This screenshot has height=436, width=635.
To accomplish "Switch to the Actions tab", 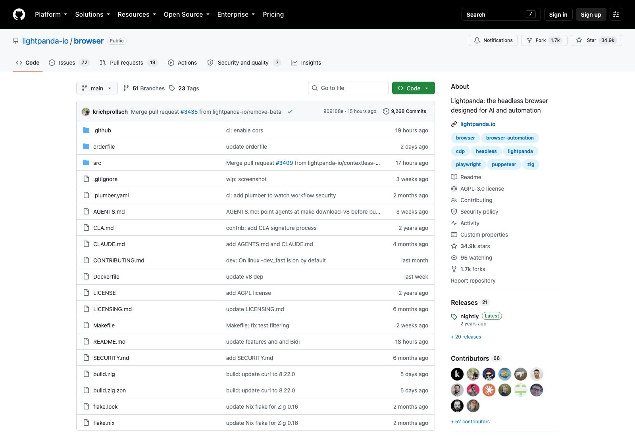I will (x=182, y=63).
